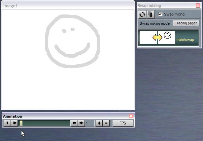Select the smiley swap image thumbnail
This screenshot has width=203, height=141.
tap(168, 37)
